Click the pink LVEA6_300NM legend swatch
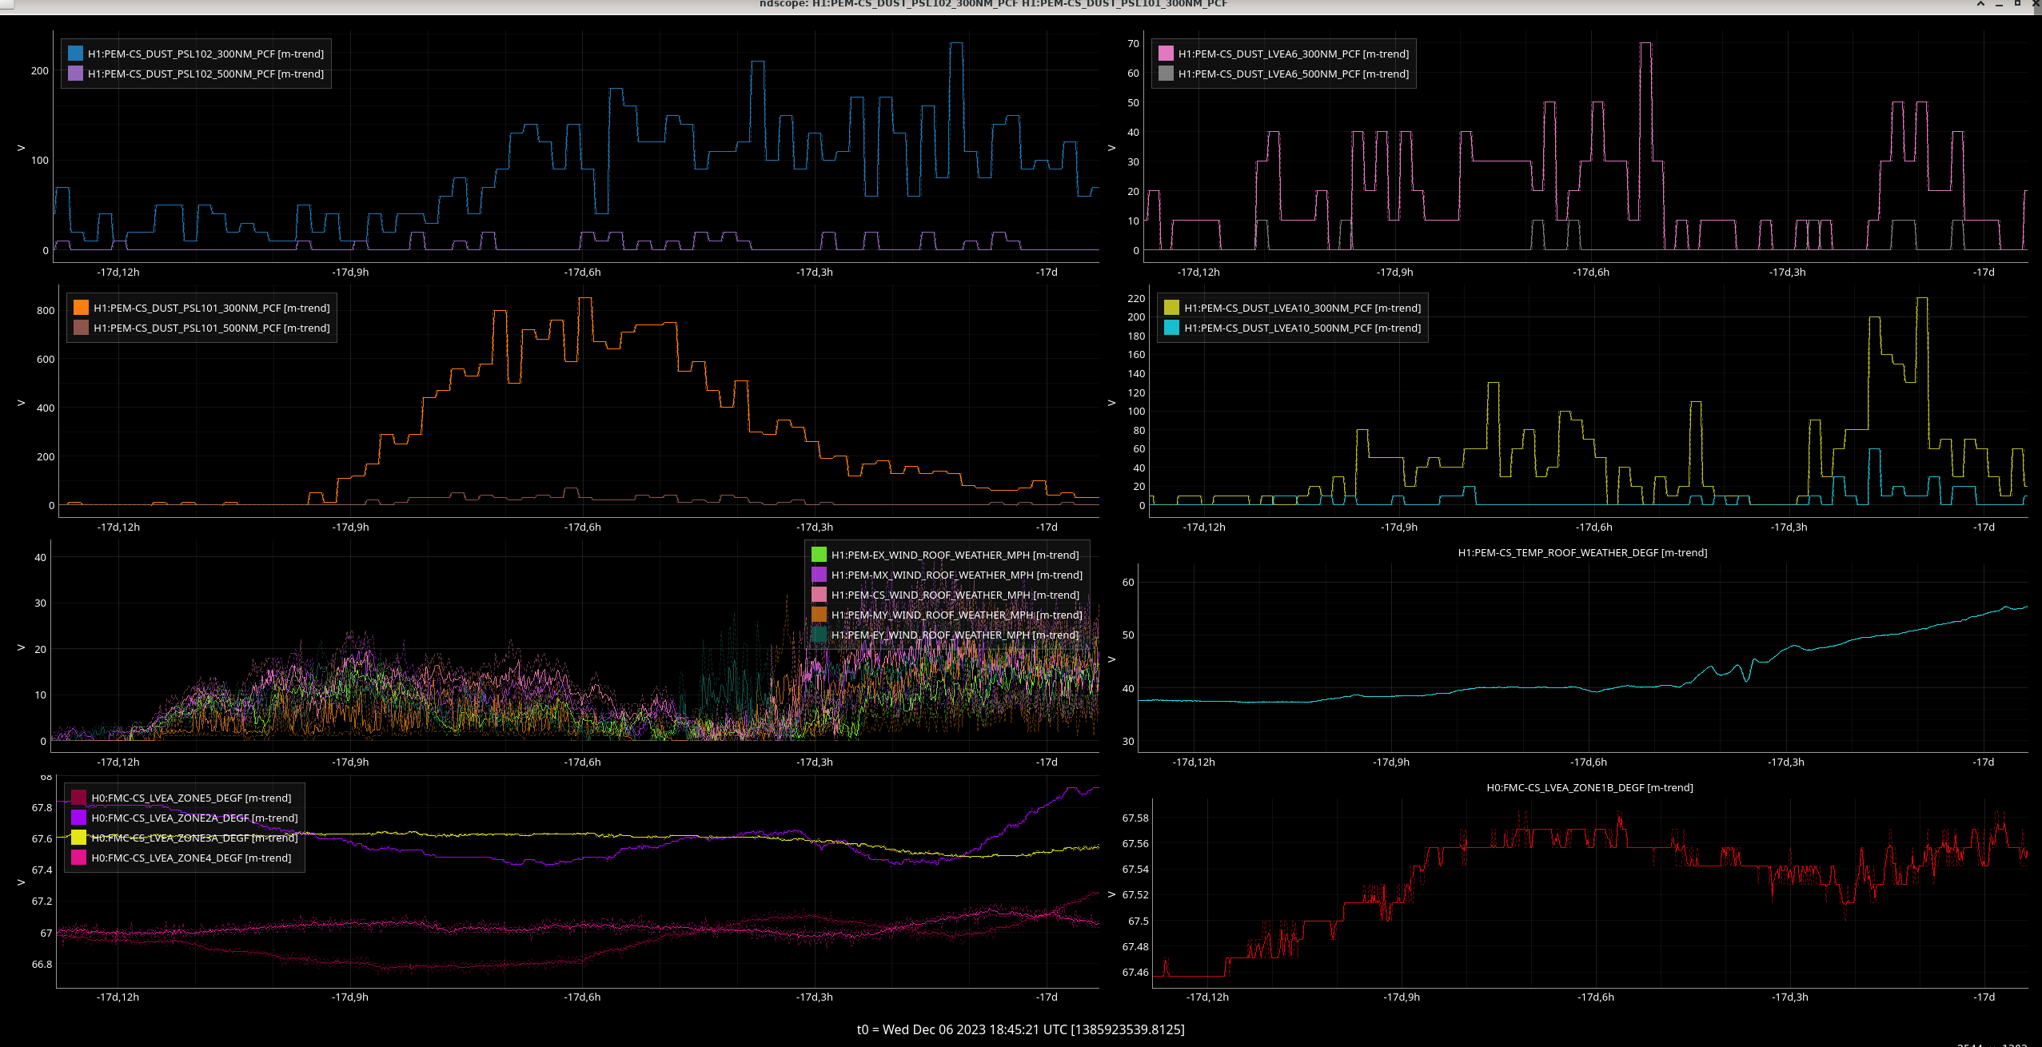Viewport: 2042px width, 1047px height. tap(1167, 54)
